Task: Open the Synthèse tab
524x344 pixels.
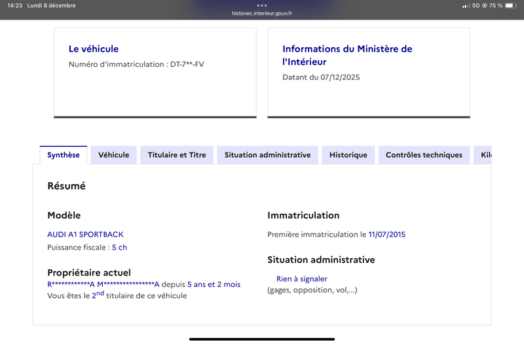Action: point(64,155)
